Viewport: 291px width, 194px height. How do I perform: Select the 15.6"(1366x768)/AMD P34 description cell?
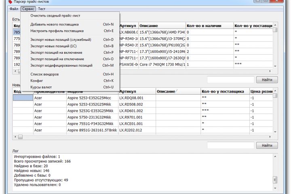[162, 32]
